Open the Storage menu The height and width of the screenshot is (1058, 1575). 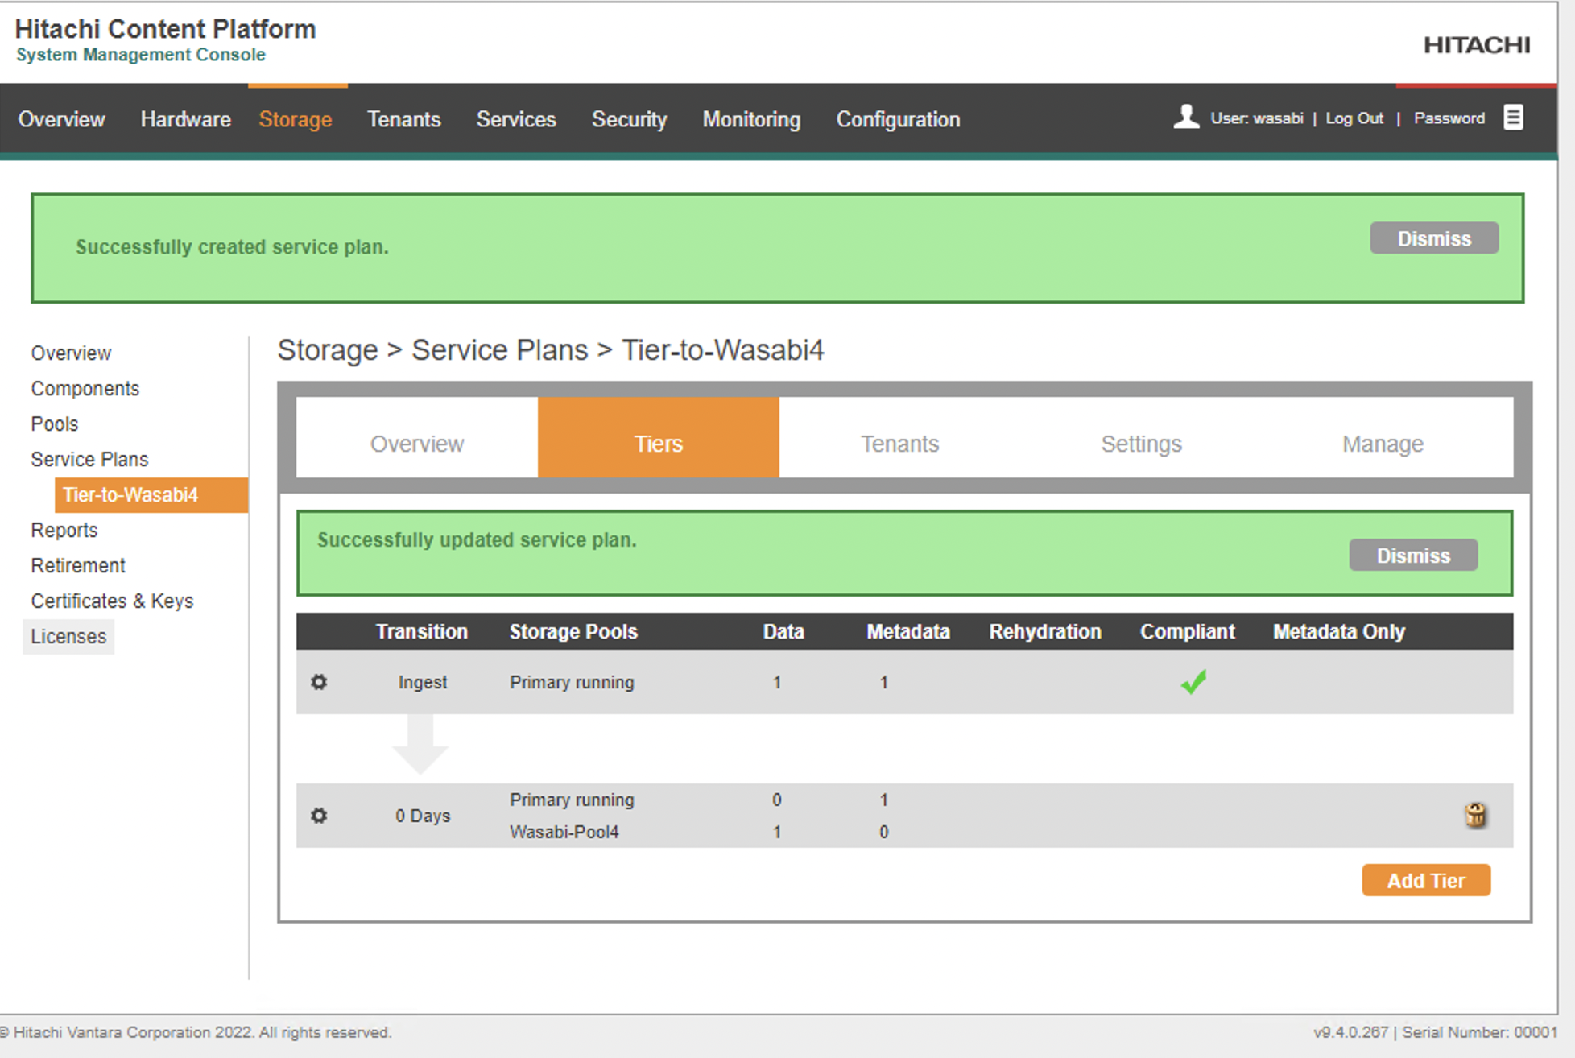point(296,119)
